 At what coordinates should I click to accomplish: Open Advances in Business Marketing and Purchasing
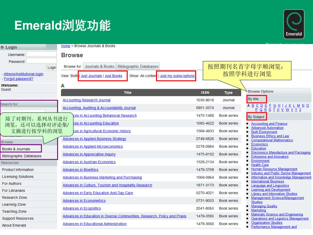[102, 177]
